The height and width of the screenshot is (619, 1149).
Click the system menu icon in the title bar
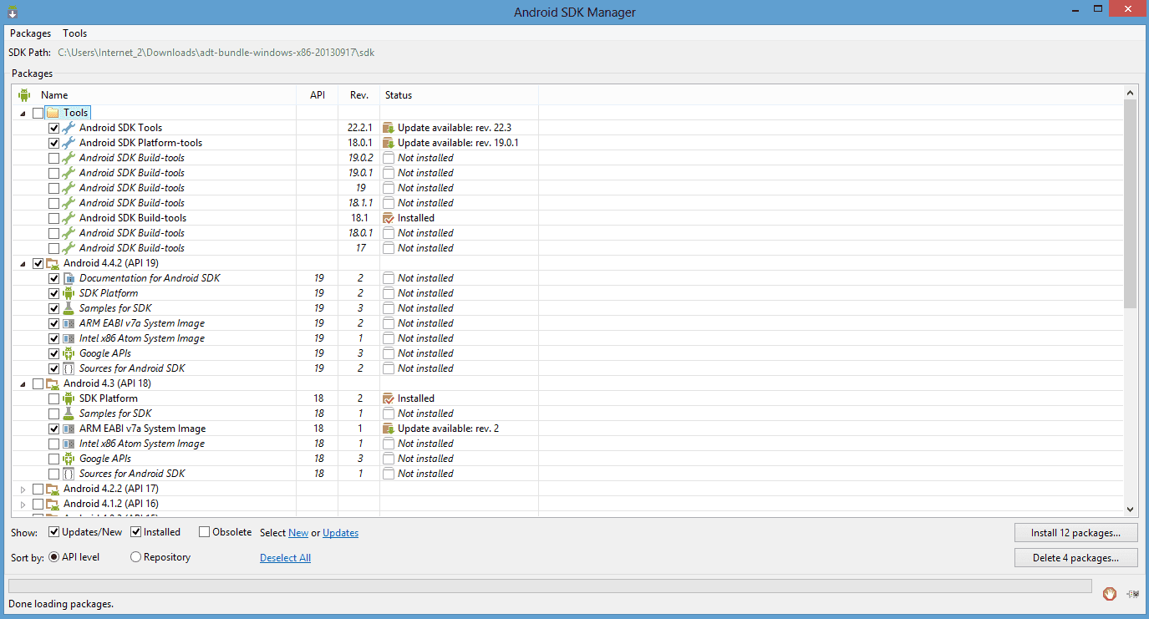13,12
